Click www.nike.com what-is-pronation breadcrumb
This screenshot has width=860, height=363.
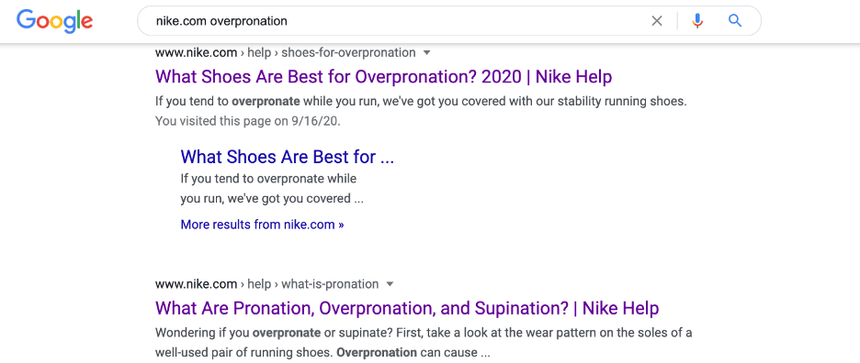(267, 284)
